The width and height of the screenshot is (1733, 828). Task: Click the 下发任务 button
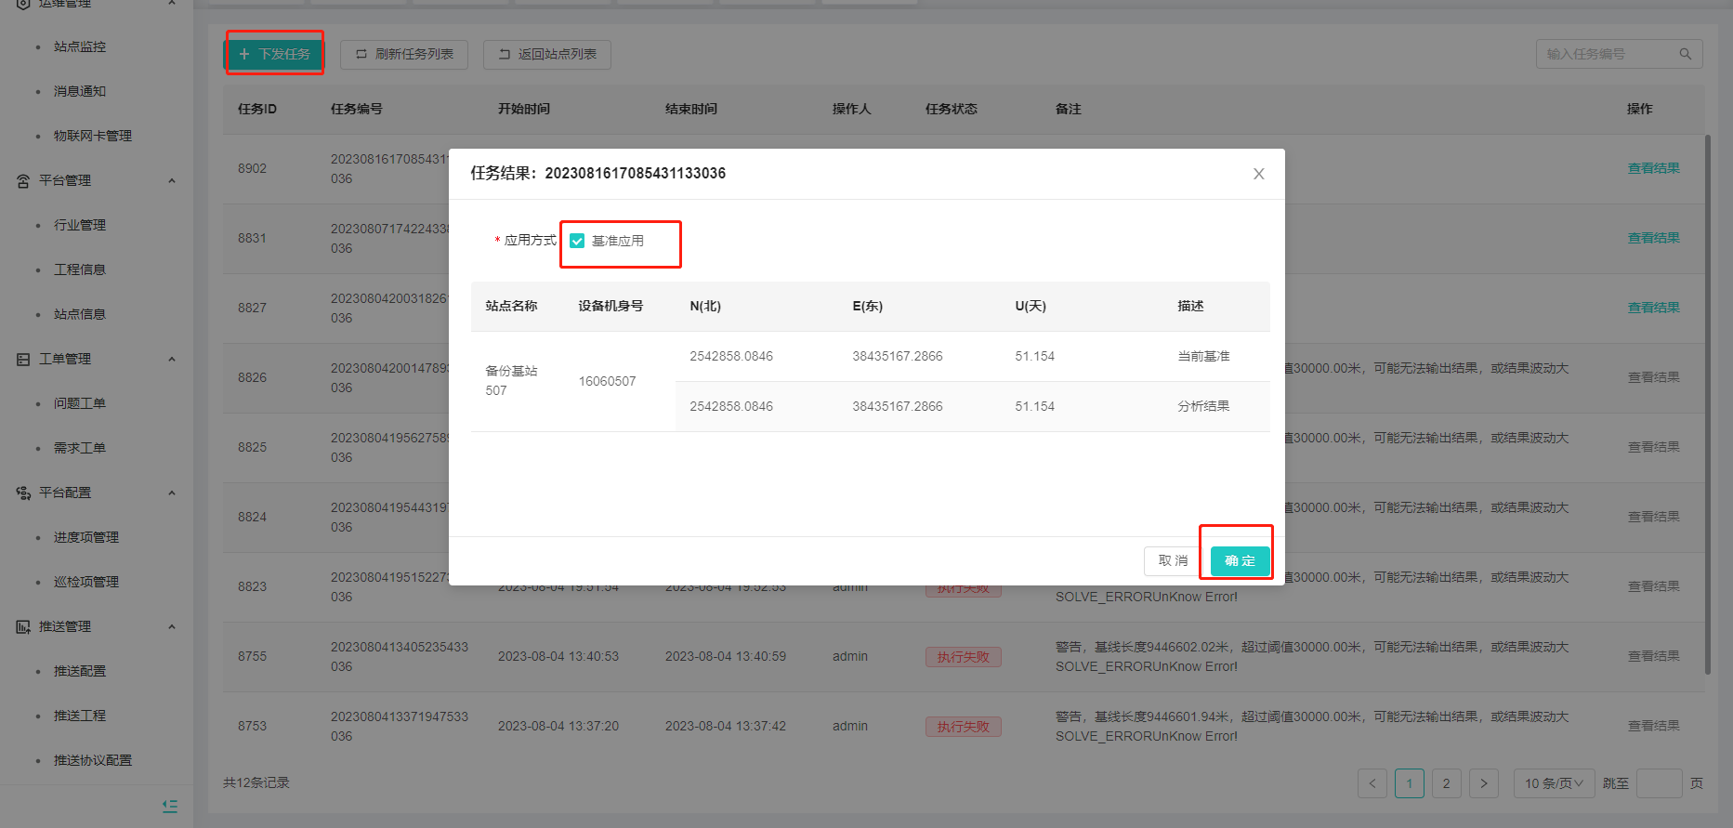click(275, 54)
